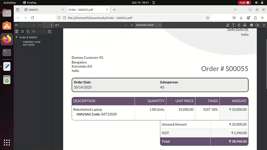Open Automatic Zoom dropdown
The image size is (267, 150).
pyautogui.click(x=148, y=25)
